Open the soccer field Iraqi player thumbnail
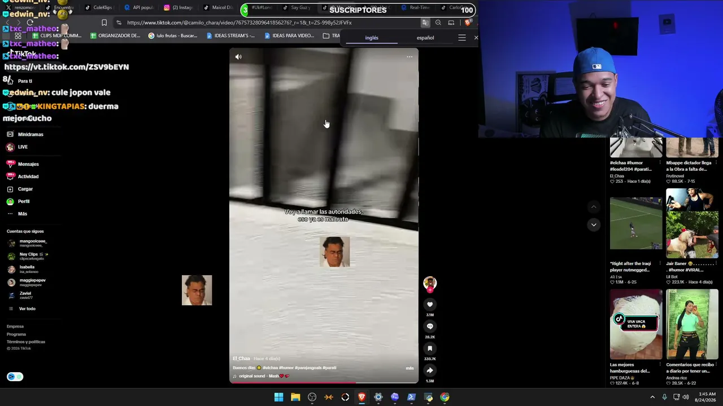 (x=636, y=223)
